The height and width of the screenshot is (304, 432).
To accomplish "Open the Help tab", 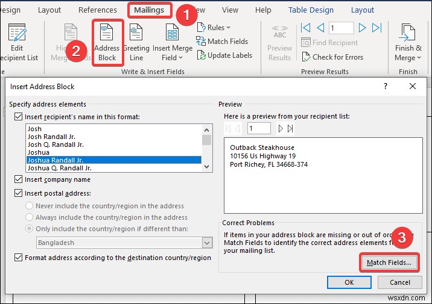I will tap(263, 10).
